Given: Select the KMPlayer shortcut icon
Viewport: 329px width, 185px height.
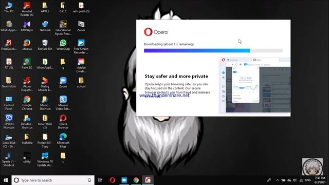Looking at the screenshot, I should pyautogui.click(x=27, y=26).
